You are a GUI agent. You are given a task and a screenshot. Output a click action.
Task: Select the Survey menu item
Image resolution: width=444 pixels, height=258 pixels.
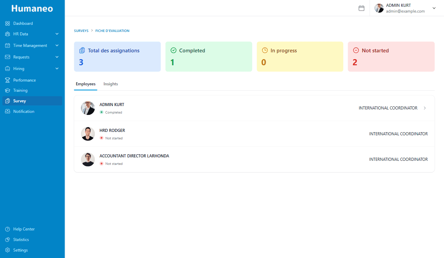(32, 101)
